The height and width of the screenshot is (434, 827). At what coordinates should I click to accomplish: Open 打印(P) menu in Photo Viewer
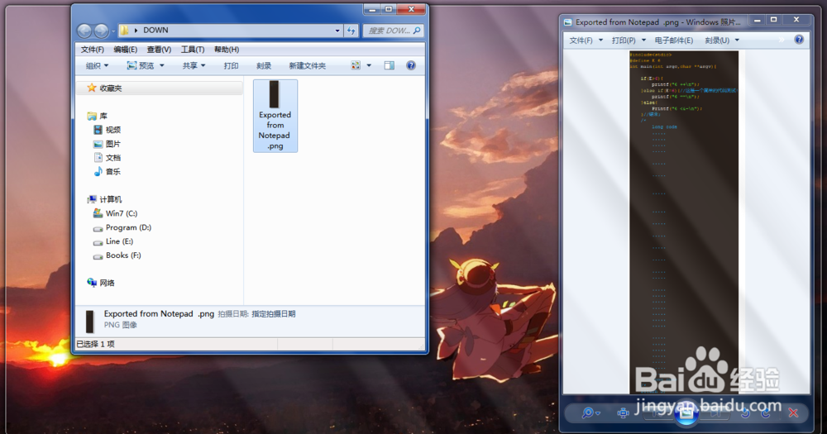pyautogui.click(x=629, y=40)
